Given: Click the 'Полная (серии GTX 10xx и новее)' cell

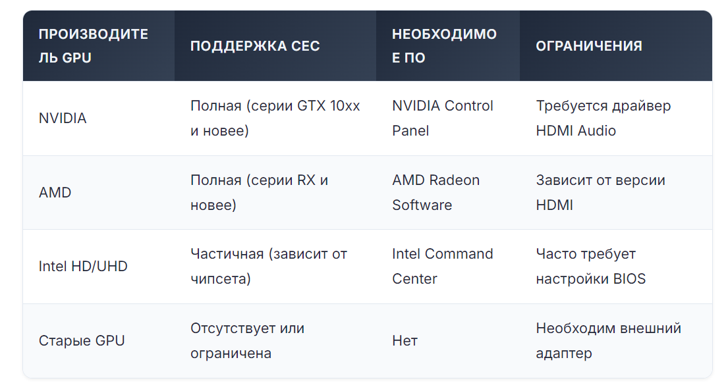Looking at the screenshot, I should click(275, 118).
